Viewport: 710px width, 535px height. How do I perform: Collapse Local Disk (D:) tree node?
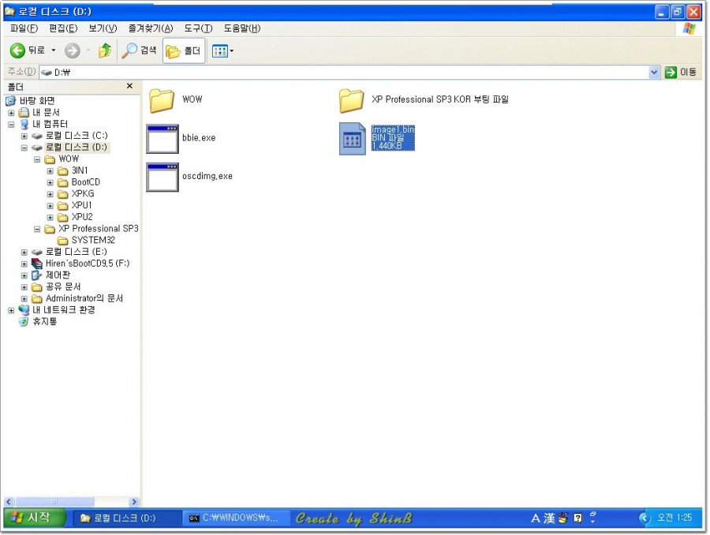24,148
